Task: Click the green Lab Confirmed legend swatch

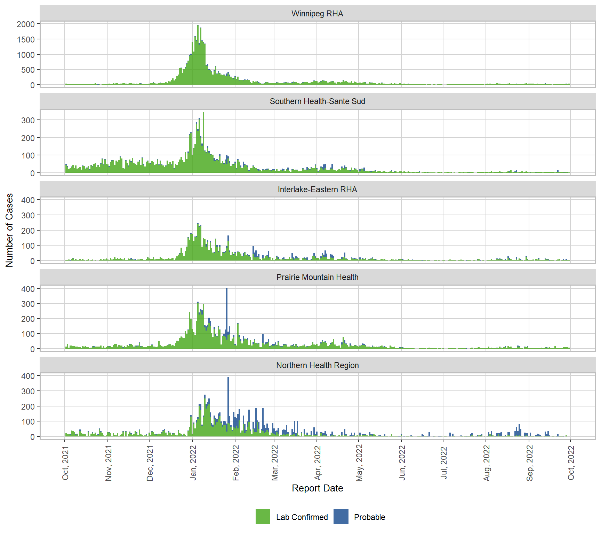Action: click(263, 517)
